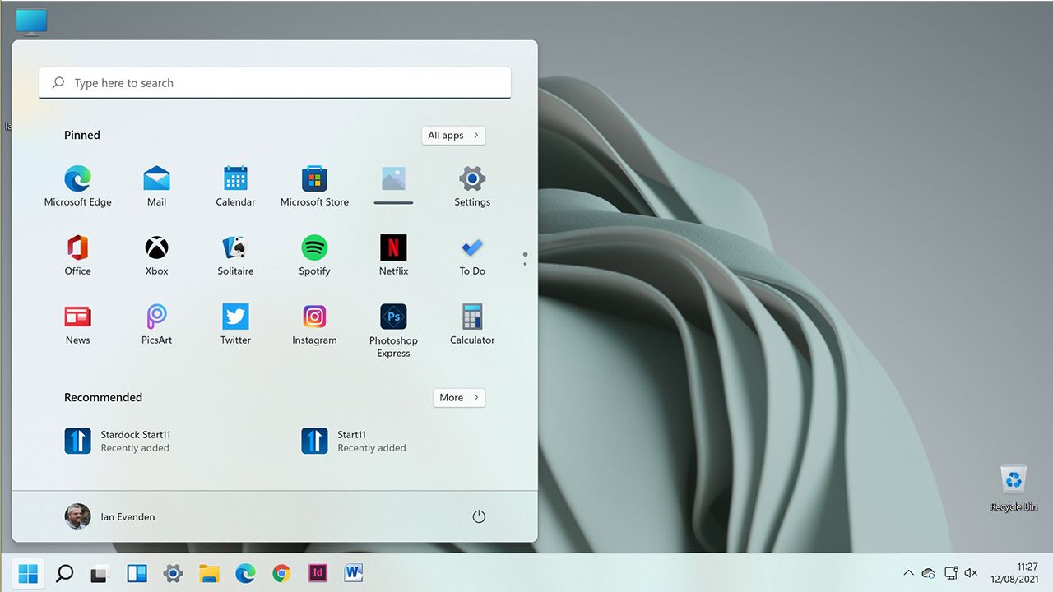Open the News app
1053x592 pixels.
click(77, 325)
